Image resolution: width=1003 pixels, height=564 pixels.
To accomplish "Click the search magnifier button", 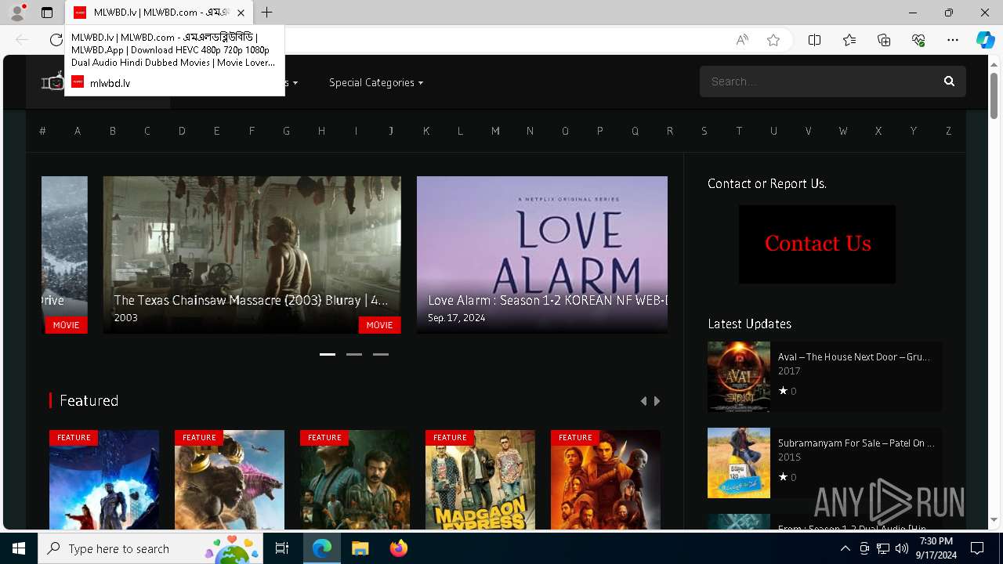I will tap(949, 81).
